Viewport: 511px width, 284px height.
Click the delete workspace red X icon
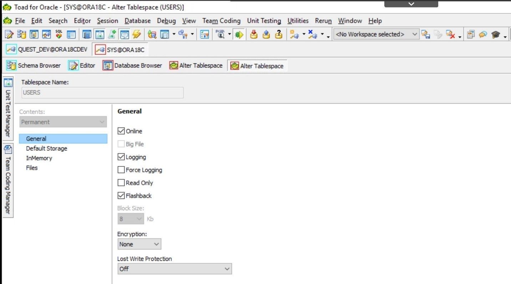450,35
